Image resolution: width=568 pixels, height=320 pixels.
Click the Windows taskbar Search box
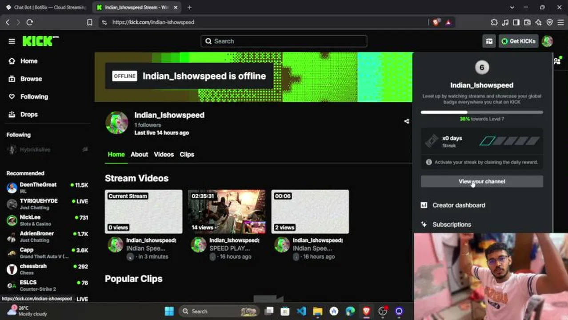(x=219, y=311)
